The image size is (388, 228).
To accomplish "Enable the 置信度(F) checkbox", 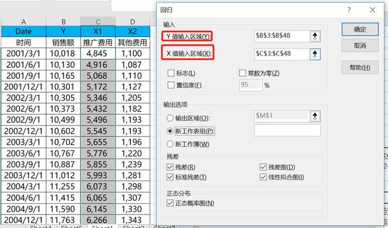I will tap(171, 85).
